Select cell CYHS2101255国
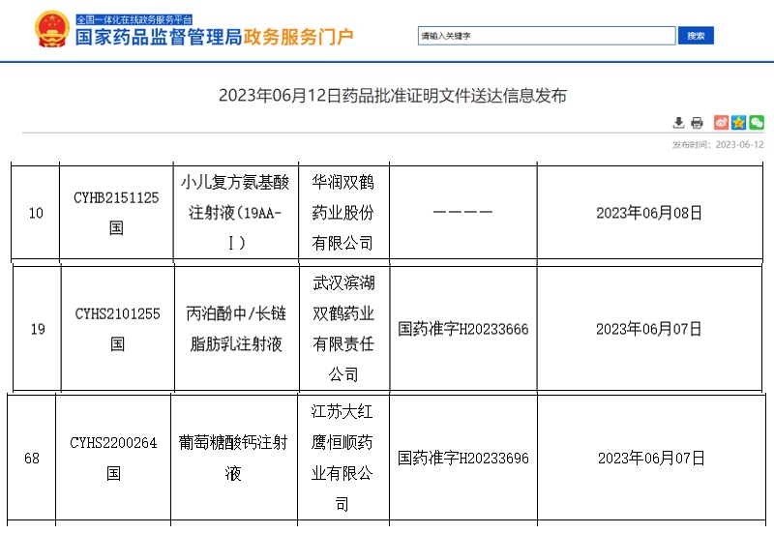This screenshot has width=774, height=534. [x=117, y=329]
